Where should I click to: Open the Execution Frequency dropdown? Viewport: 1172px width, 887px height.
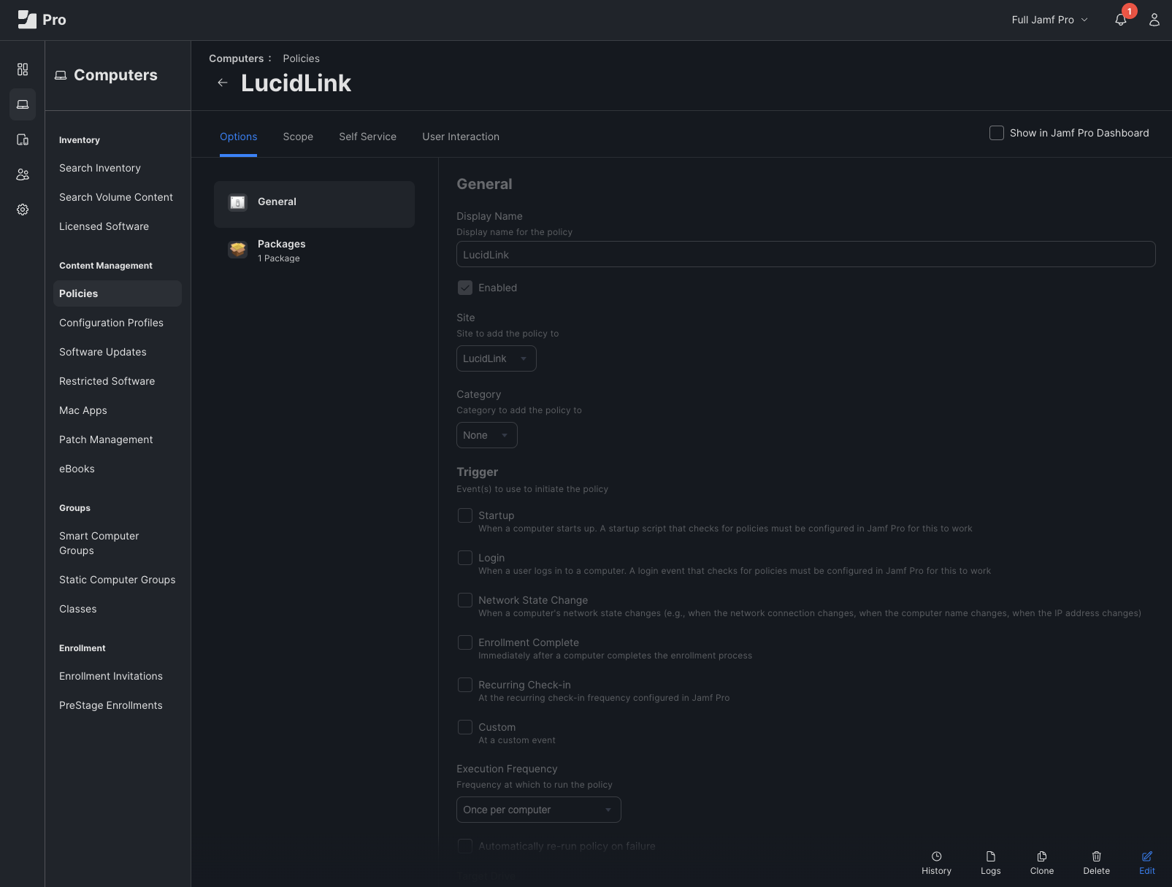pos(539,810)
